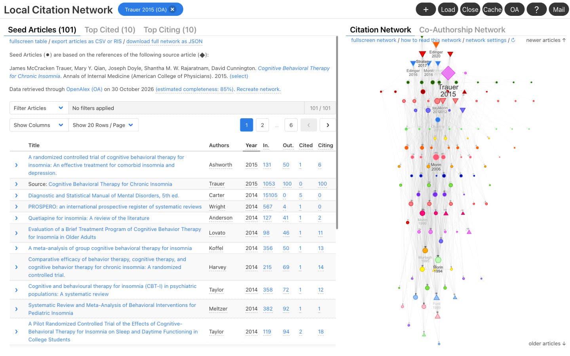Expand the Ashworth article row
This screenshot has height=356, width=570.
point(16,165)
